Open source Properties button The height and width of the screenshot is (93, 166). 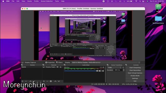pos(50,63)
